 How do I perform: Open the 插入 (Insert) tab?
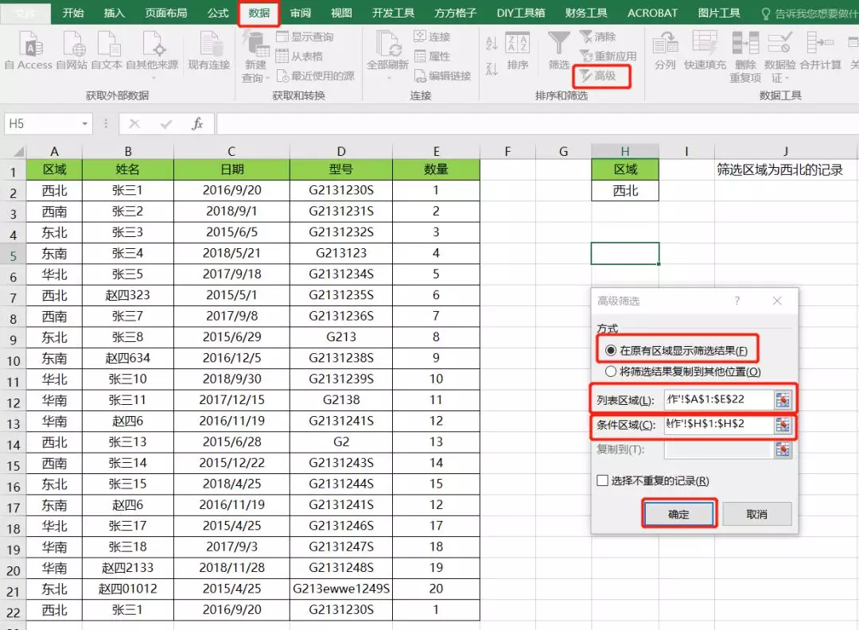(115, 13)
